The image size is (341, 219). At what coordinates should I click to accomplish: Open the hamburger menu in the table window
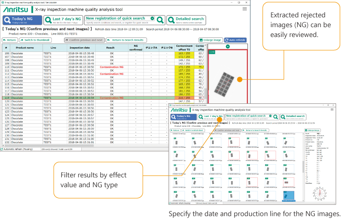pyautogui.click(x=245, y=9)
